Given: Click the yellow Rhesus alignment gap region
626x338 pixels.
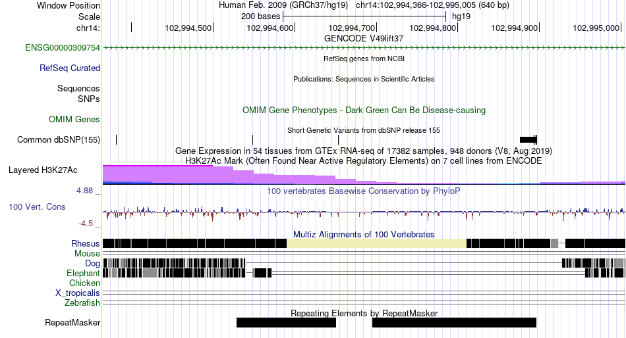Looking at the screenshot, I should tap(376, 243).
